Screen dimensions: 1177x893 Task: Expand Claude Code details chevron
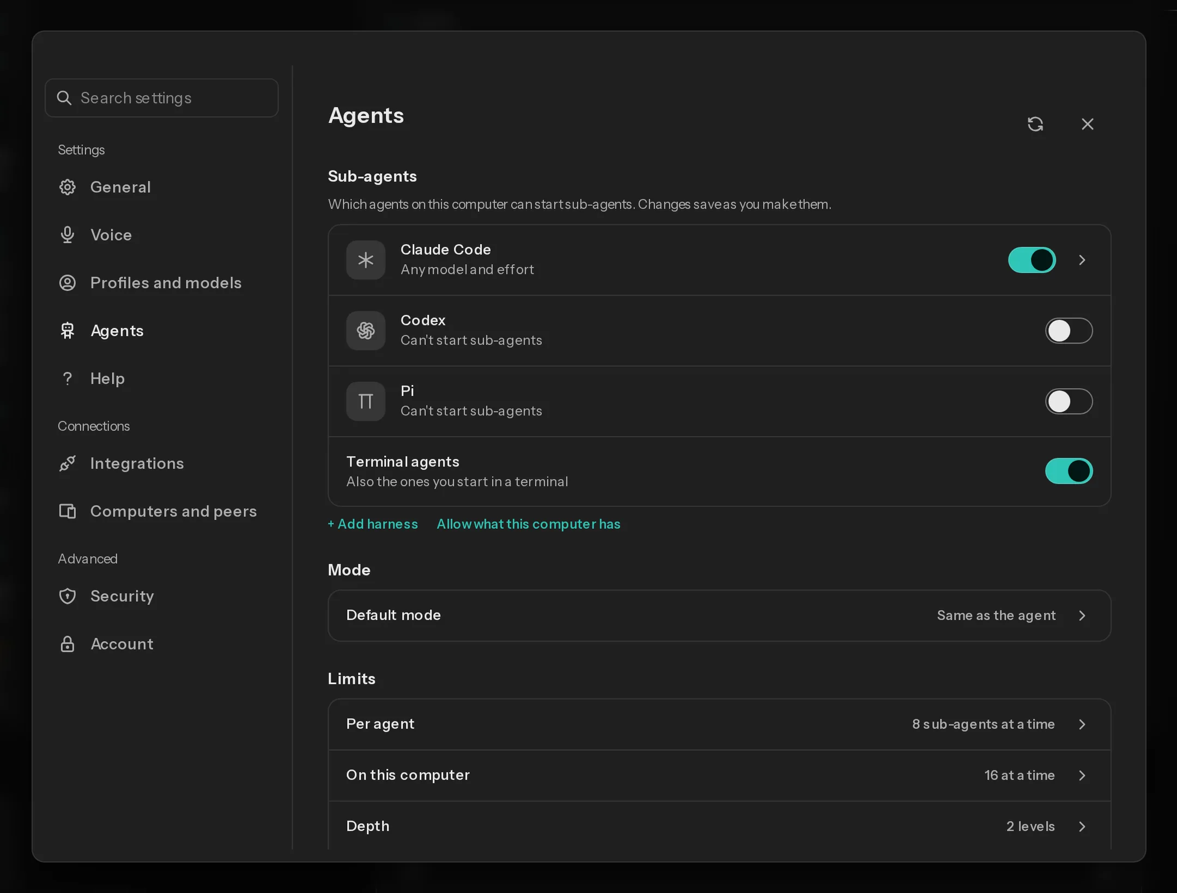(1082, 260)
